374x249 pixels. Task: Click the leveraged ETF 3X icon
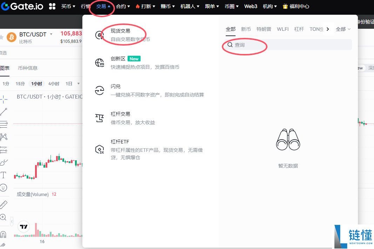coord(100,150)
